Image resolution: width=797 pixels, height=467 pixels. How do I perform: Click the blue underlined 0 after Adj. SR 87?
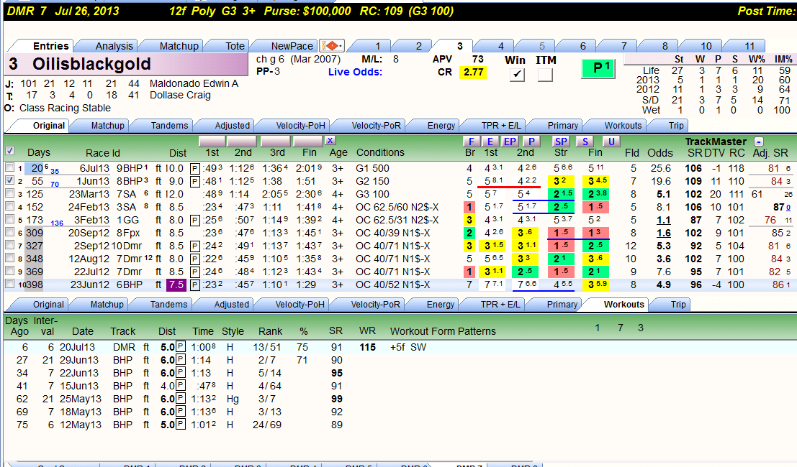coord(788,208)
